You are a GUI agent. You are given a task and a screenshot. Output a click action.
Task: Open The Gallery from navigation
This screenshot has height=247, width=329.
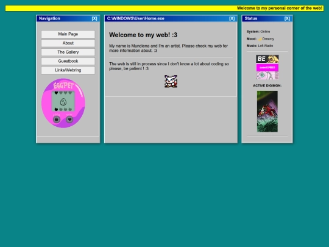coord(68,52)
